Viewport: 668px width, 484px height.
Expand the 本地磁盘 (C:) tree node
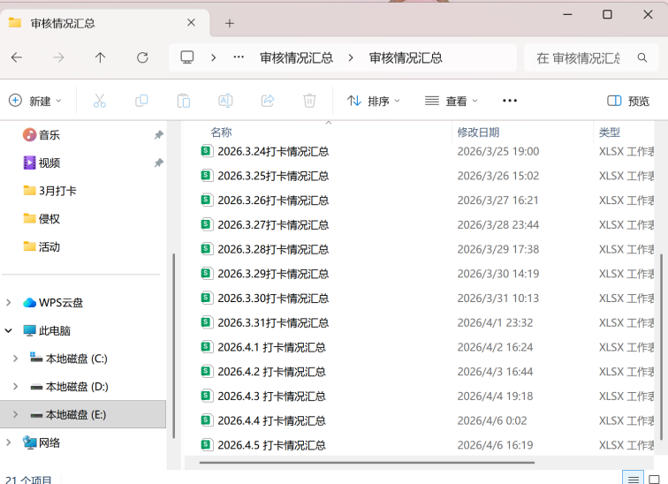[x=15, y=359]
